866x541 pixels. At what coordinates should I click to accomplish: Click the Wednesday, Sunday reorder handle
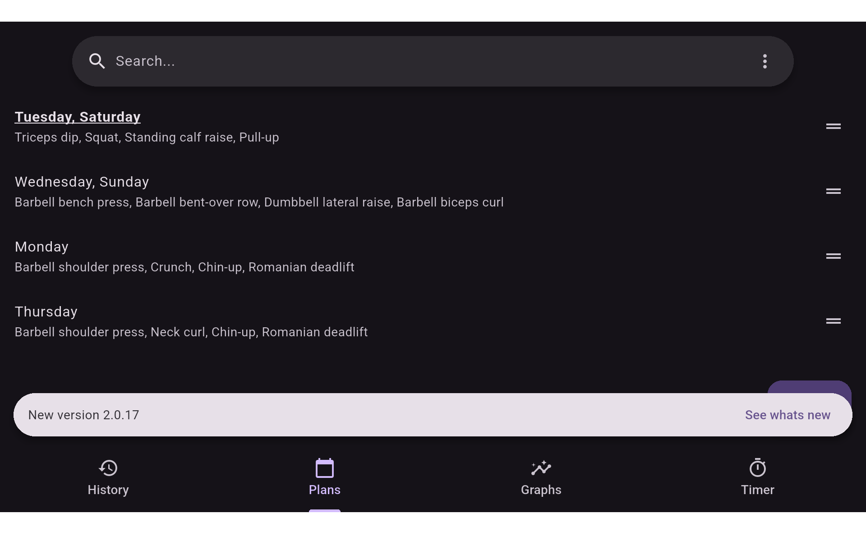pos(833,191)
